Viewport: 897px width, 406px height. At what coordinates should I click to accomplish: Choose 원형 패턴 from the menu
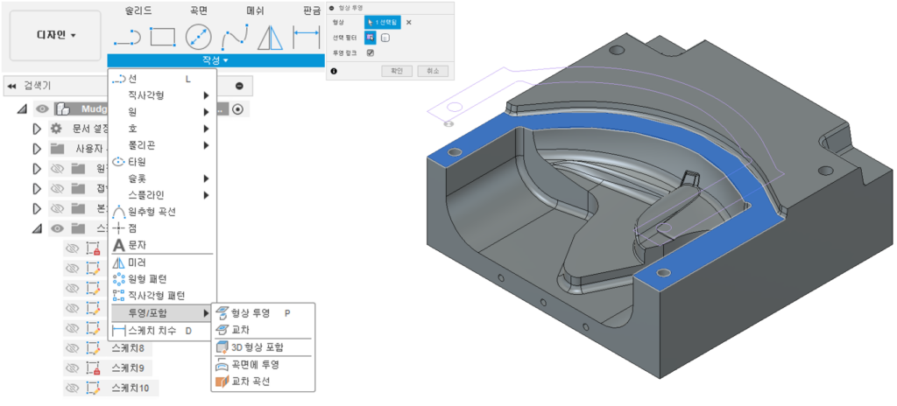pos(162,280)
